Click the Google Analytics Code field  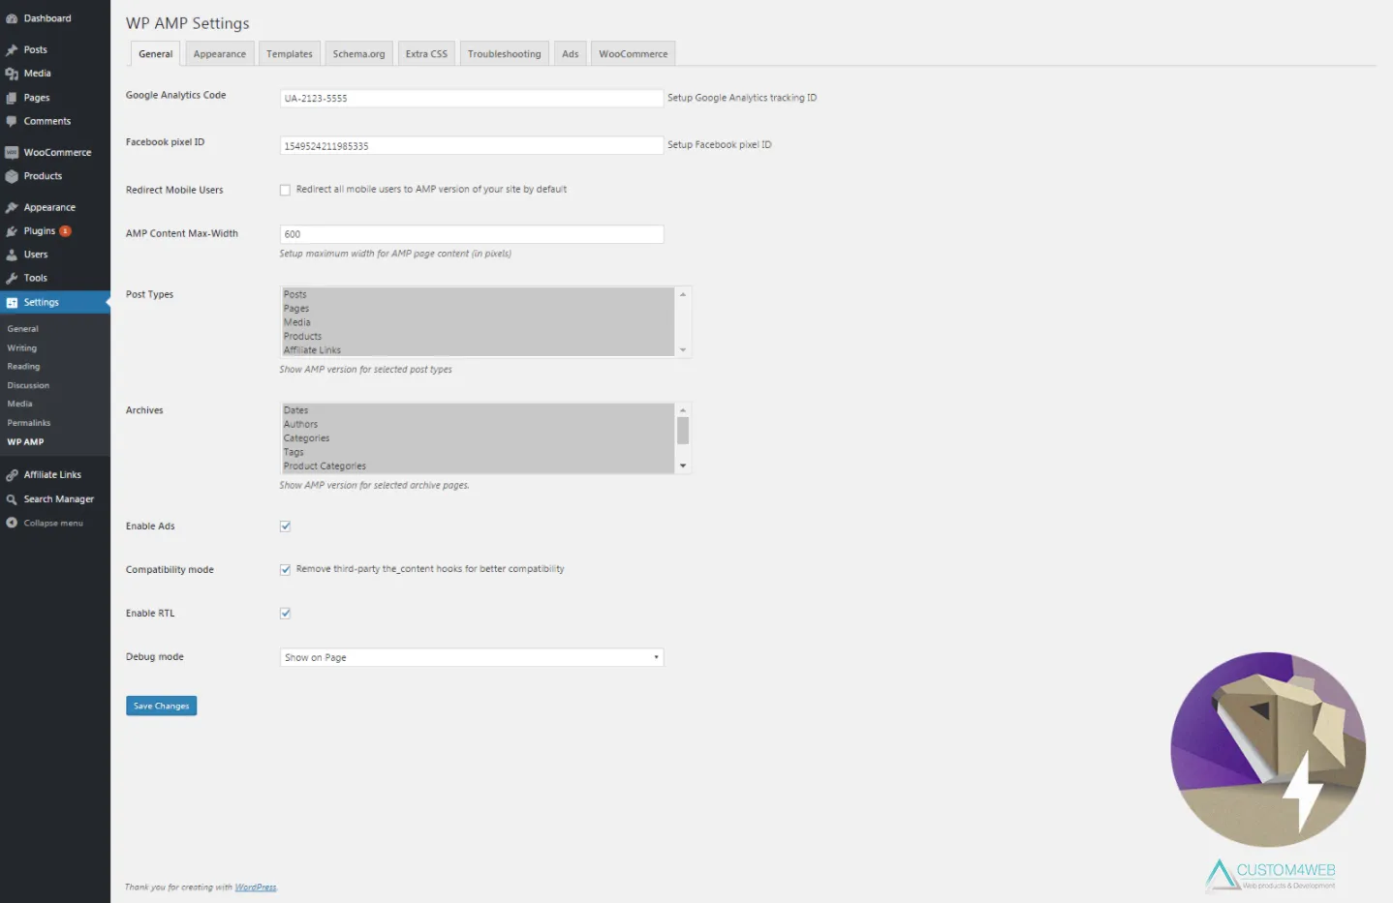tap(471, 98)
